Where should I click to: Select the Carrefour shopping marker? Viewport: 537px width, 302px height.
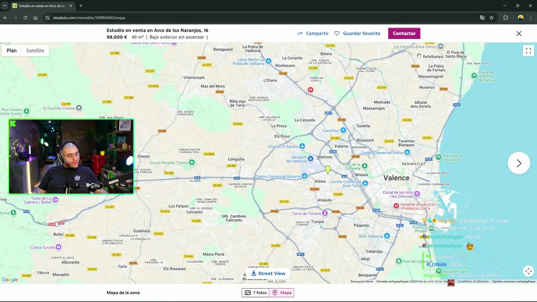(x=343, y=130)
